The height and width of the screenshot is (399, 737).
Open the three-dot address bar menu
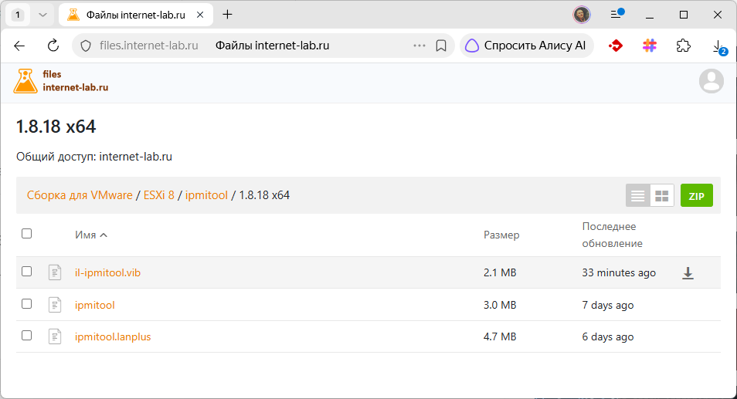tap(419, 46)
